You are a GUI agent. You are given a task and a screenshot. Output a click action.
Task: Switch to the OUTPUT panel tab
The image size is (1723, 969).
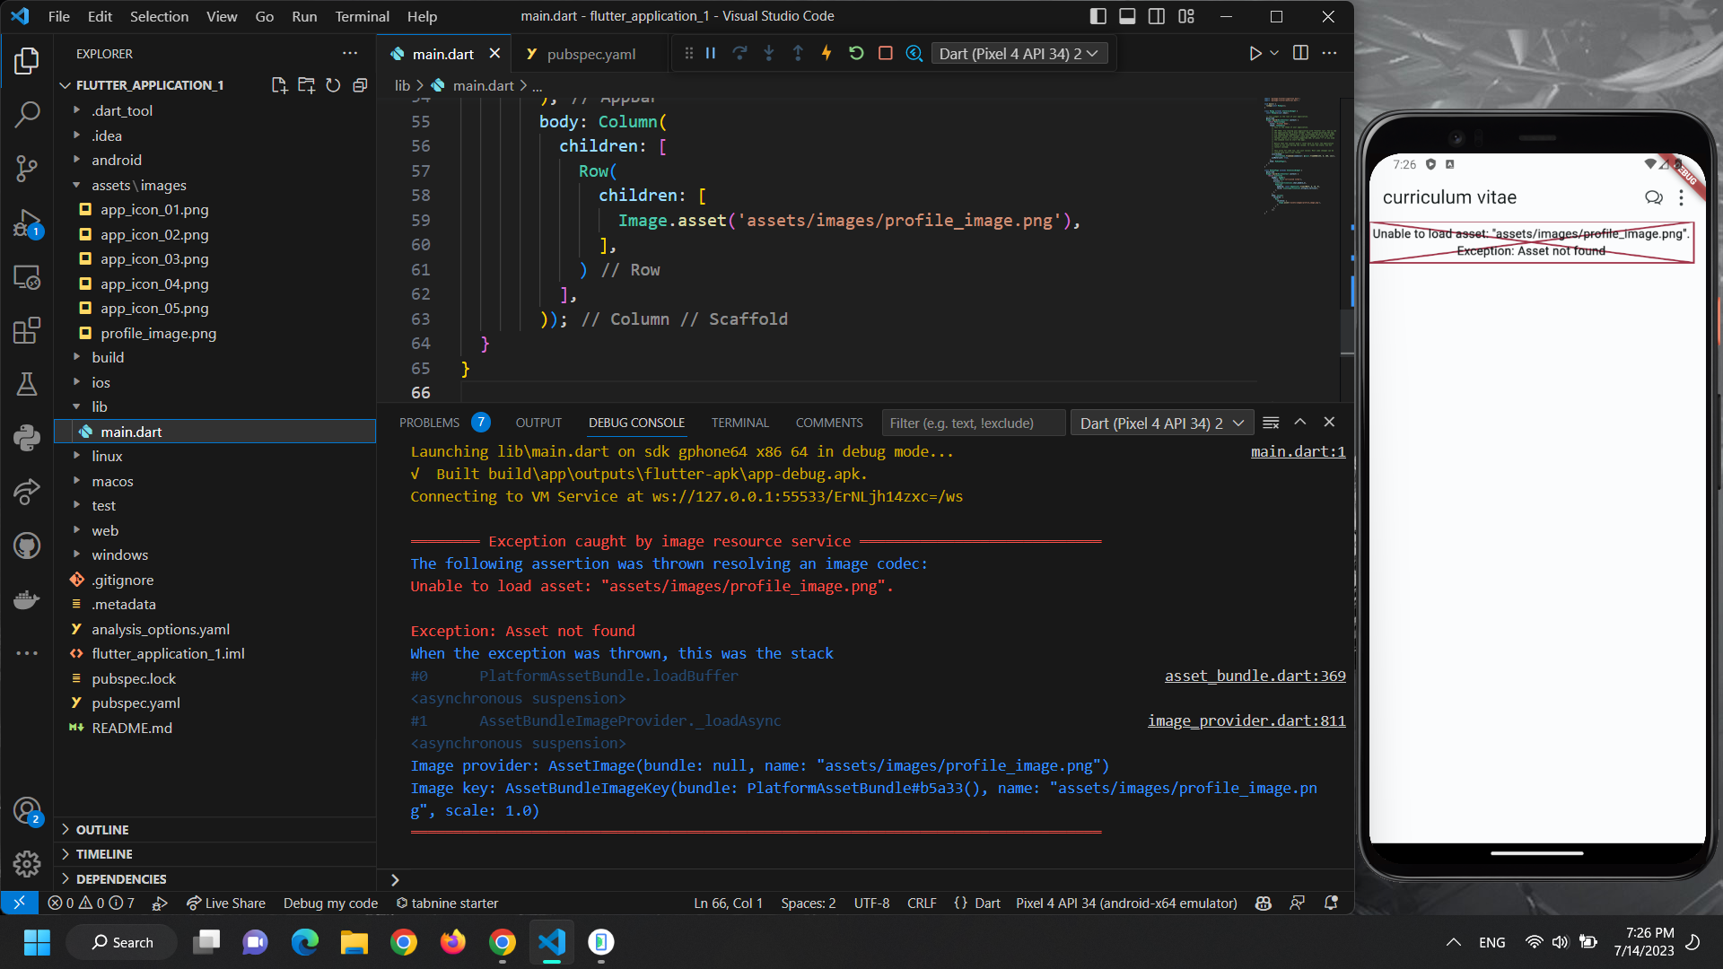click(x=538, y=423)
